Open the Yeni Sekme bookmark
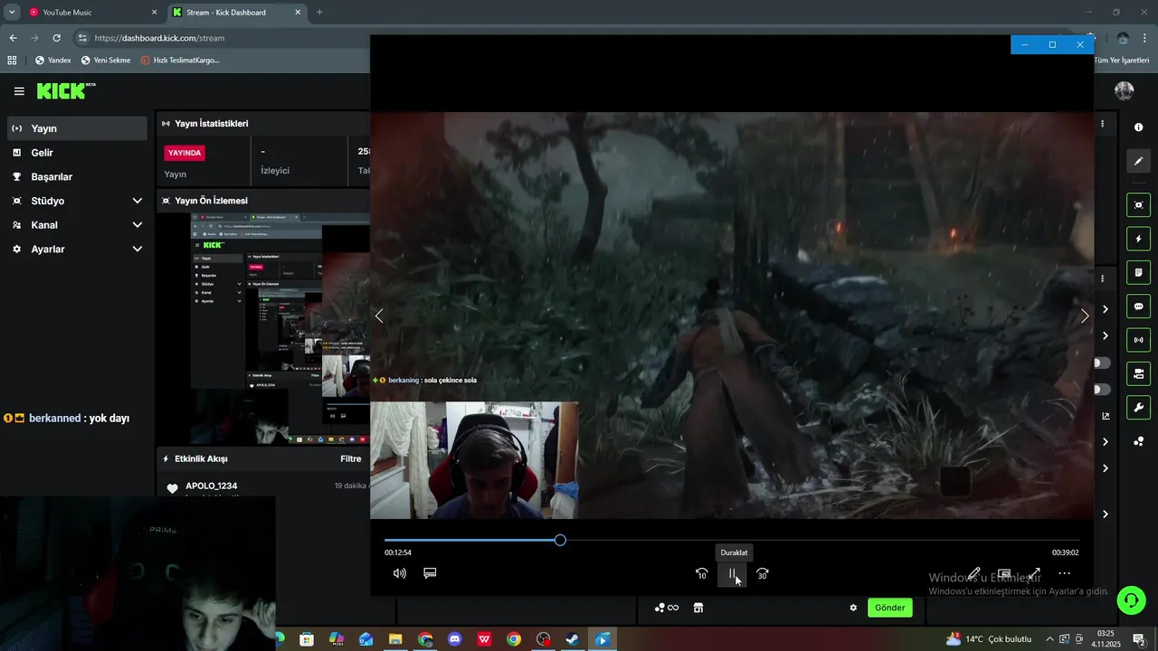1158x651 pixels. pos(105,61)
